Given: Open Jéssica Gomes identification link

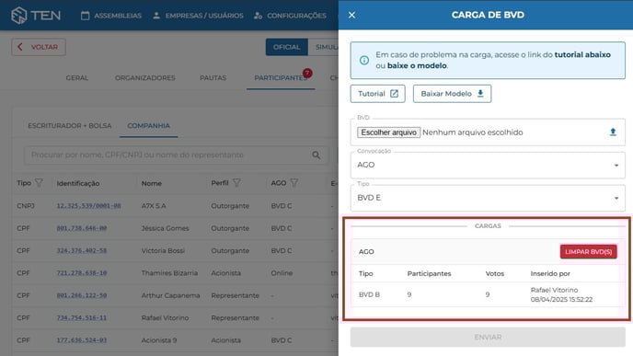Looking at the screenshot, I should point(82,228).
